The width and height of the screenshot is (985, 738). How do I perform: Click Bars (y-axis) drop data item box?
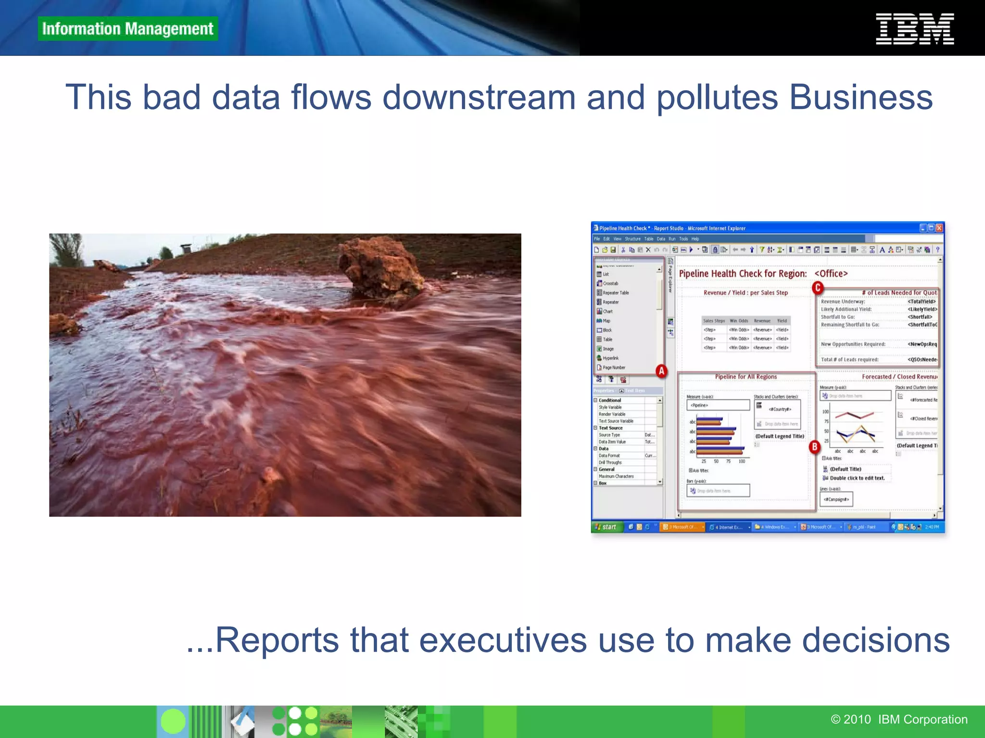[718, 491]
